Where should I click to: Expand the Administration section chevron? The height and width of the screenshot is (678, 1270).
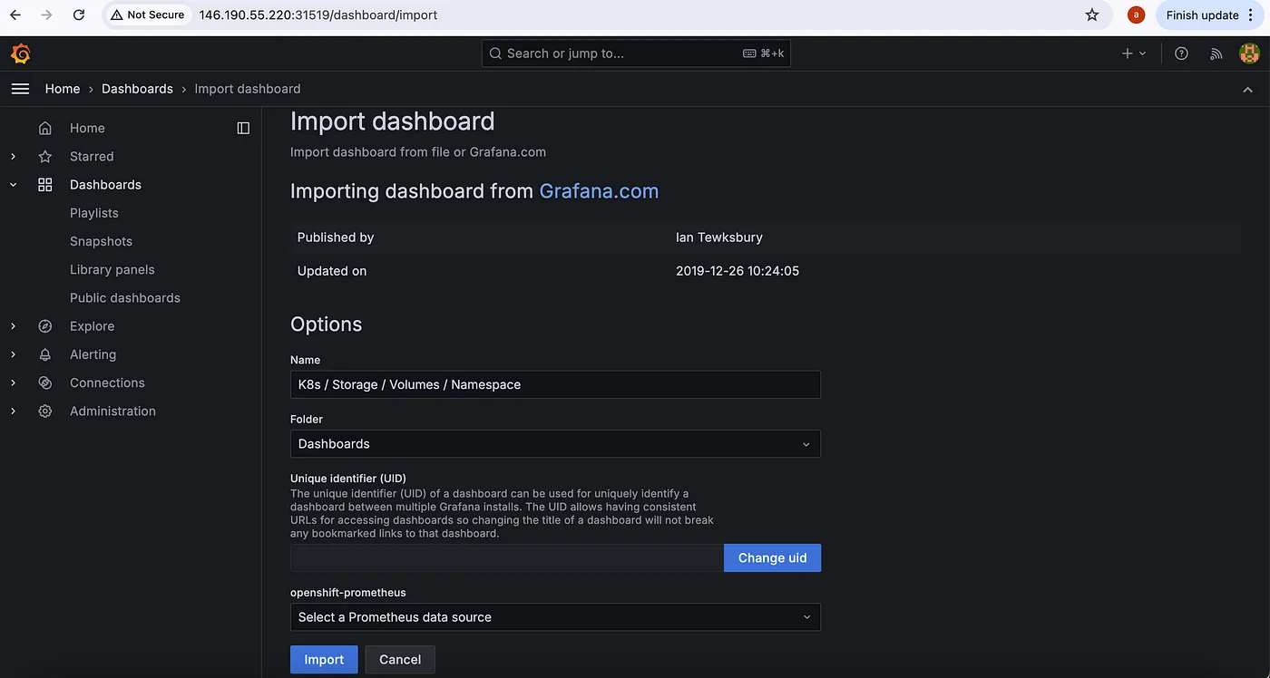pyautogui.click(x=13, y=411)
